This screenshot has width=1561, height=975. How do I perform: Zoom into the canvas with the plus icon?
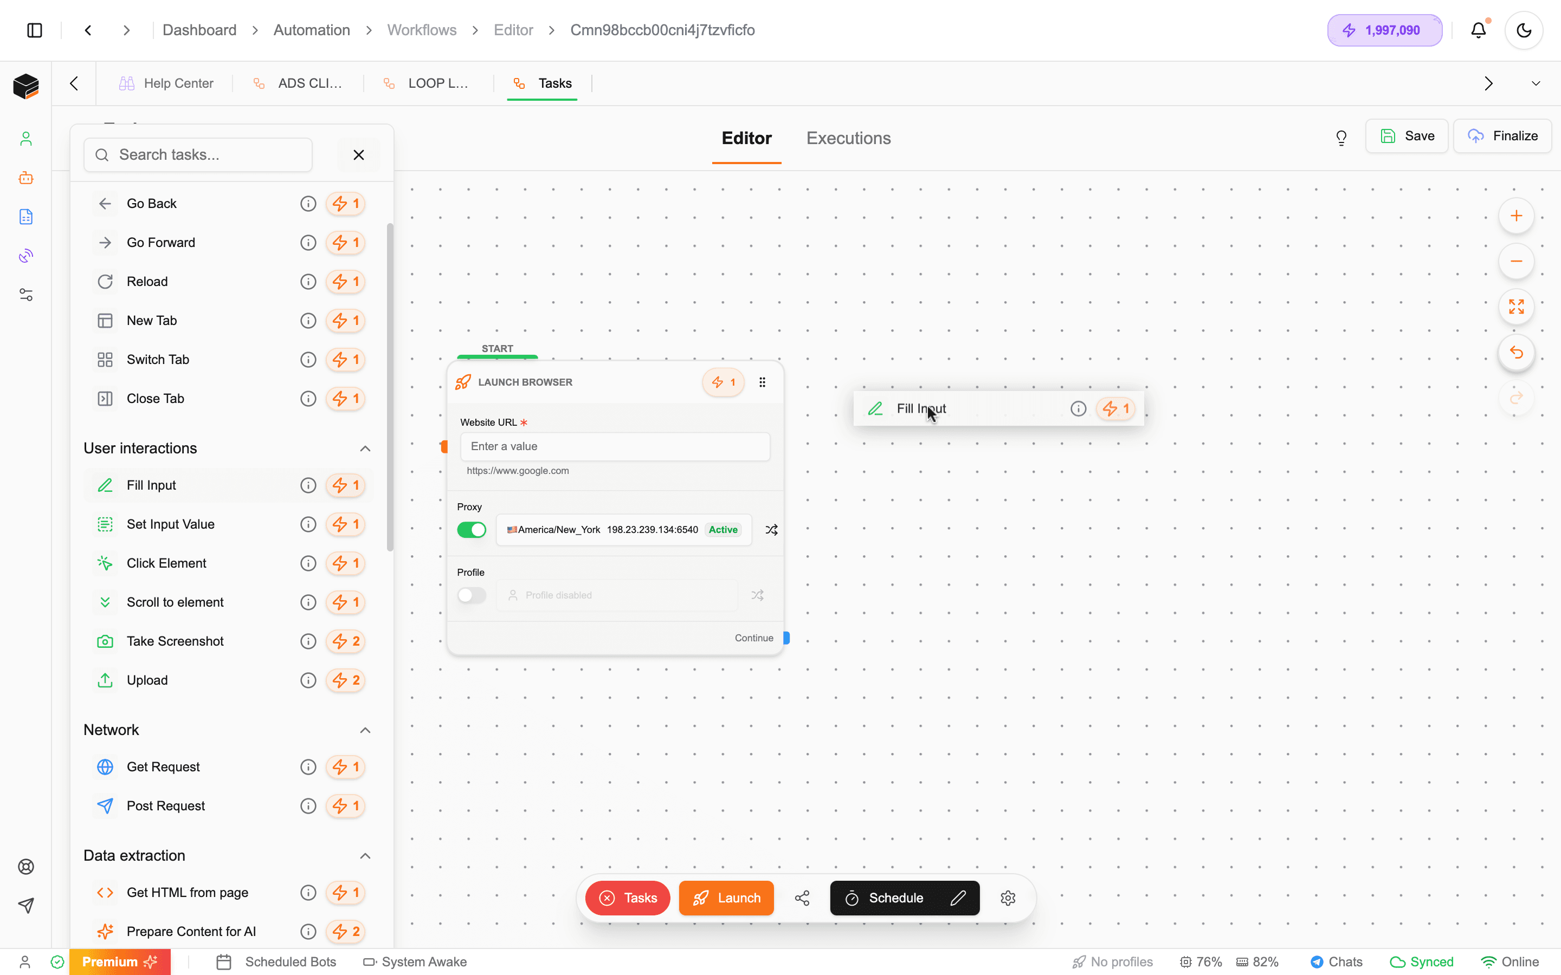click(x=1517, y=216)
